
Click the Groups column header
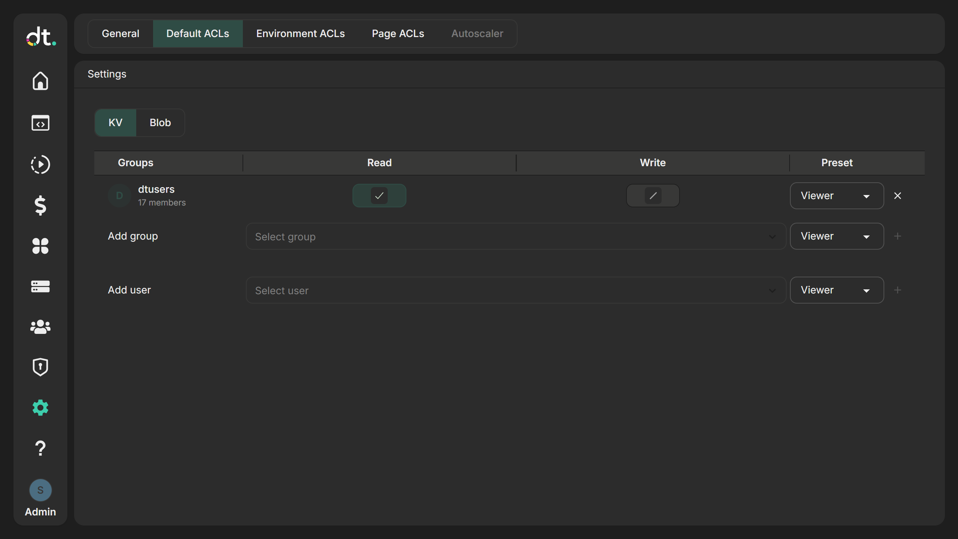tap(135, 163)
